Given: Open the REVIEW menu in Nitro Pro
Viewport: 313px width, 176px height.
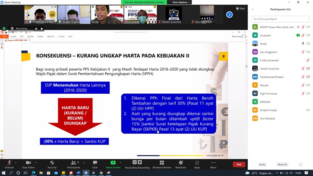Looking at the screenshot, I should pyautogui.click(x=30, y=37).
